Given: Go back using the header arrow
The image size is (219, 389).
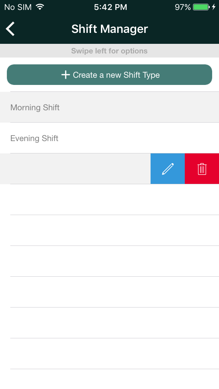Looking at the screenshot, I should pos(10,29).
